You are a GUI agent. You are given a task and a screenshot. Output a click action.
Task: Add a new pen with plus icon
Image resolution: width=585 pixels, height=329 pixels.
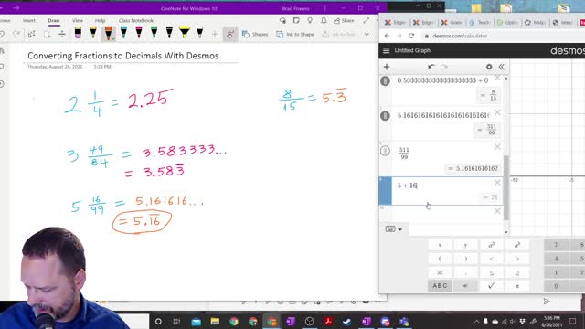click(215, 35)
